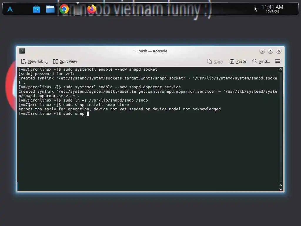Click 'sudo systemctl enable --now snapd.socket' line
301x226 pixels.
pos(88,69)
